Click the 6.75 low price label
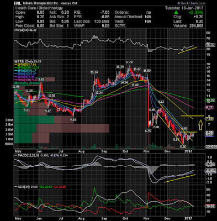This screenshot has height=221, width=217. (x=147, y=130)
